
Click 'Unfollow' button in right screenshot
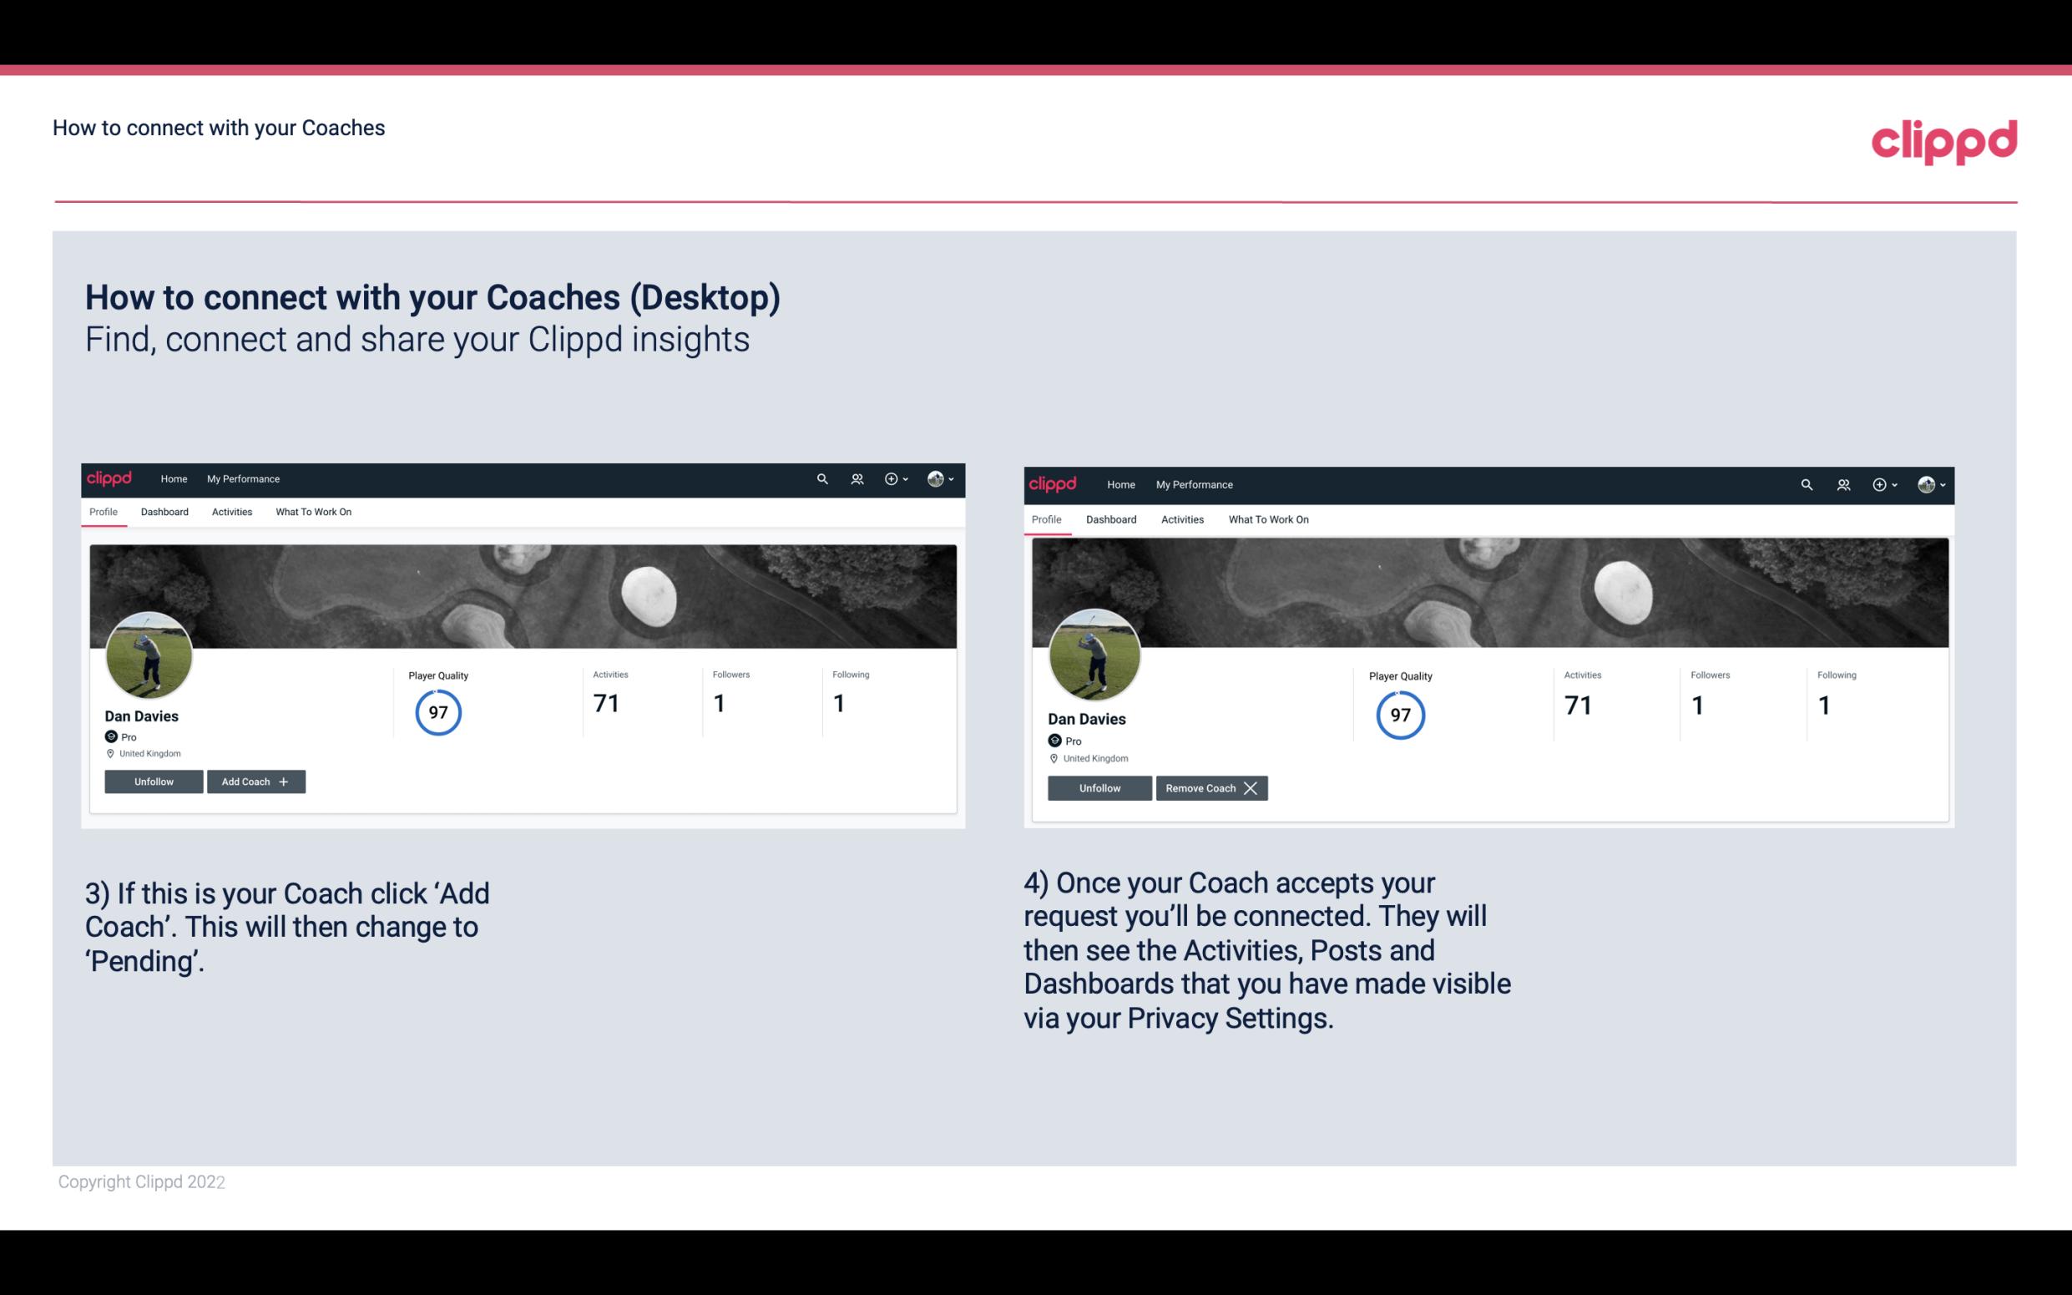pos(1099,787)
